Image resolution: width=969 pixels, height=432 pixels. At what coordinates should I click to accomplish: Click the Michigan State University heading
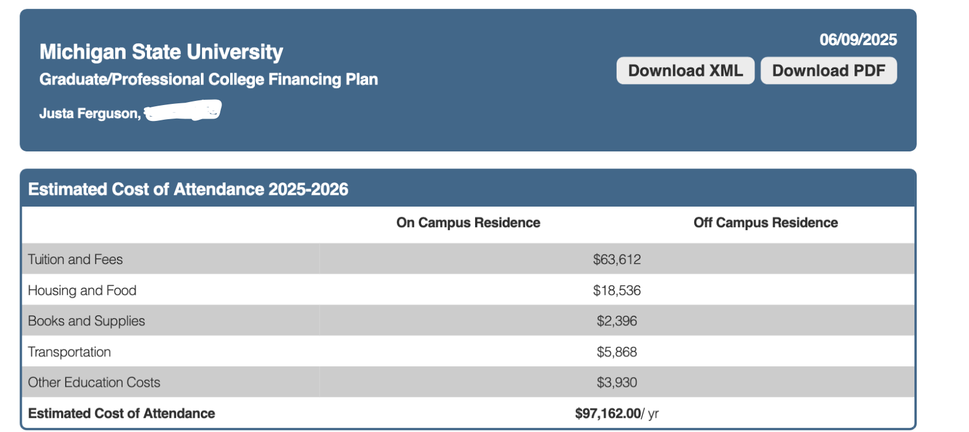pos(161,52)
